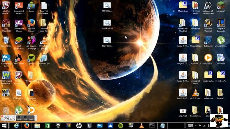Viewport: 230px width, 129px height.
Task: Open the SkyBlock2.1 folder
Action: point(195,59)
